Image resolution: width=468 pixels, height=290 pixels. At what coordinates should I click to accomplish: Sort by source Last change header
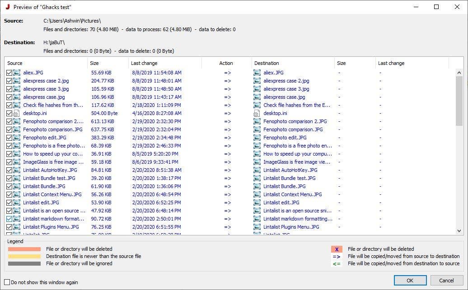(x=165, y=63)
